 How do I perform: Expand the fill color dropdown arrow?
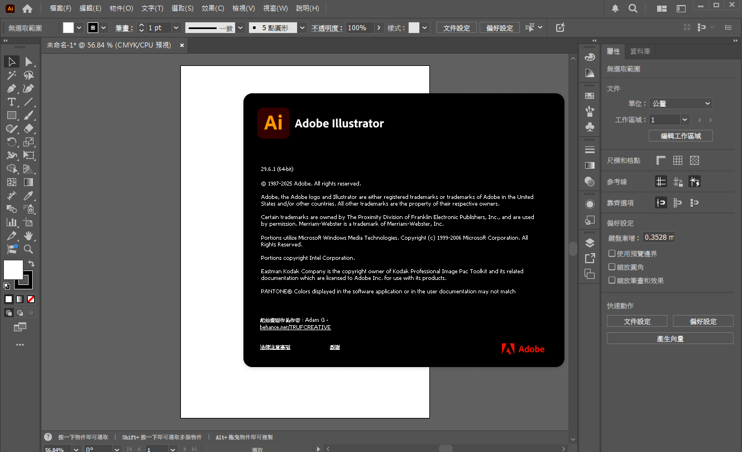pos(79,27)
